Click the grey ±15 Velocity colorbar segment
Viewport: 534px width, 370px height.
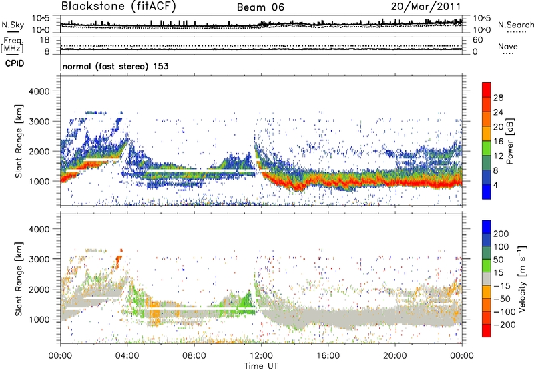point(487,279)
